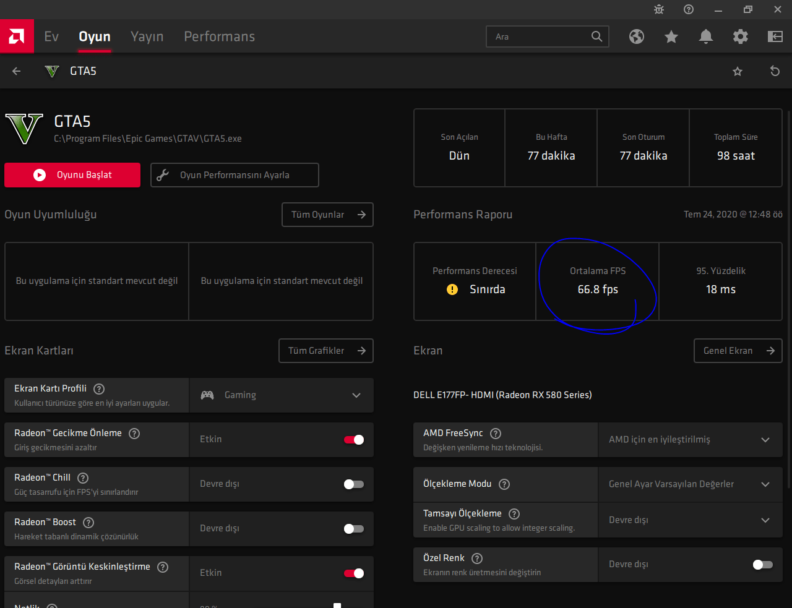Image resolution: width=792 pixels, height=608 pixels.
Task: Disable Radeon Gecikme Önleme toggle
Action: click(354, 440)
